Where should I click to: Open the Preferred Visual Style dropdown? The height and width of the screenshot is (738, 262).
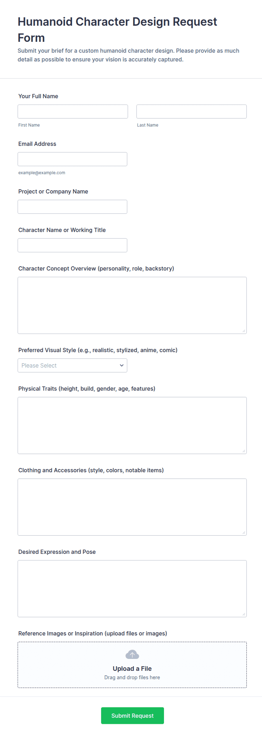72,365
